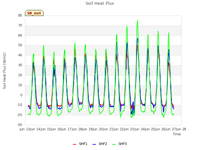Click the green SHF3 peak on Jun 22
The image size is (200, 150).
[x=127, y=26]
